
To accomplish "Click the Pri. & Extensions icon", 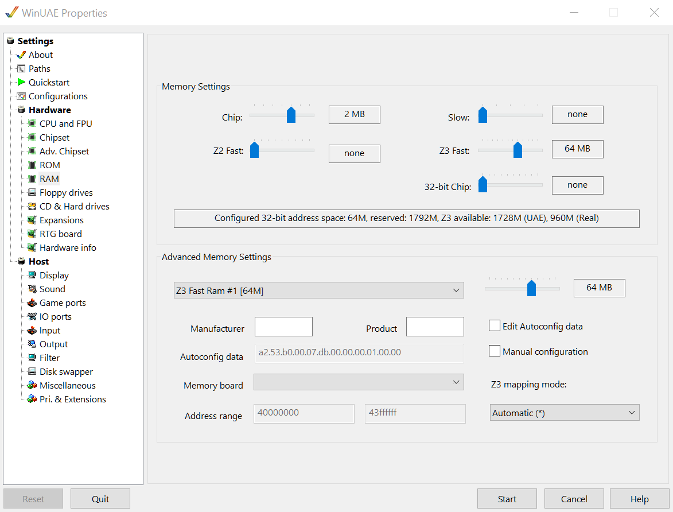I will [x=32, y=399].
